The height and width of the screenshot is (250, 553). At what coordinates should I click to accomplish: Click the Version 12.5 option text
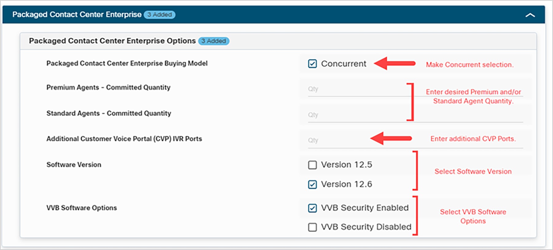[347, 165]
